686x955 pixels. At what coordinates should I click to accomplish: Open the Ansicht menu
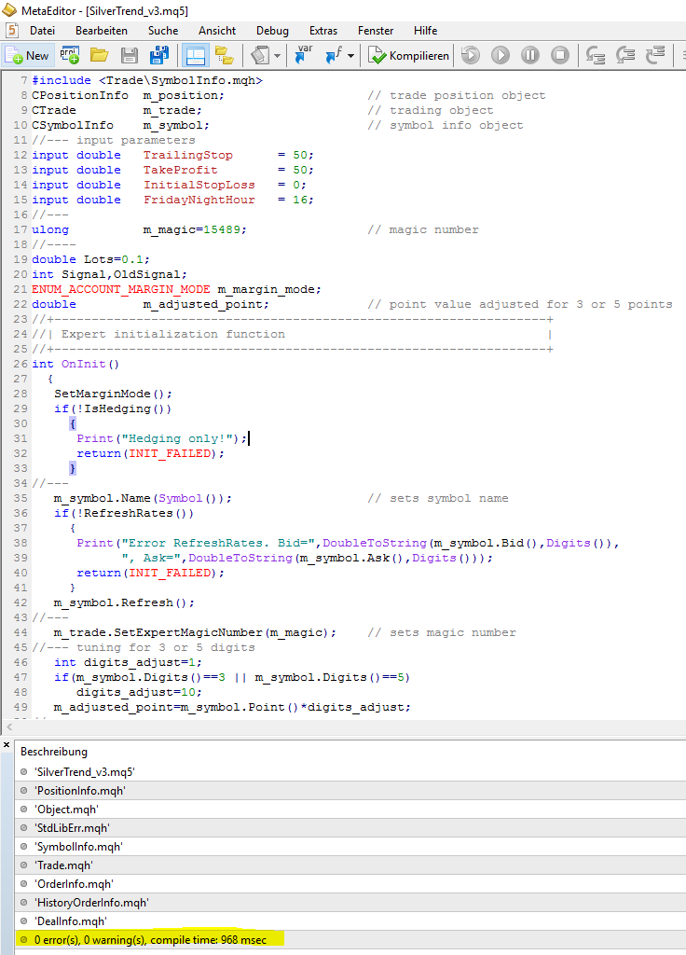click(x=217, y=31)
